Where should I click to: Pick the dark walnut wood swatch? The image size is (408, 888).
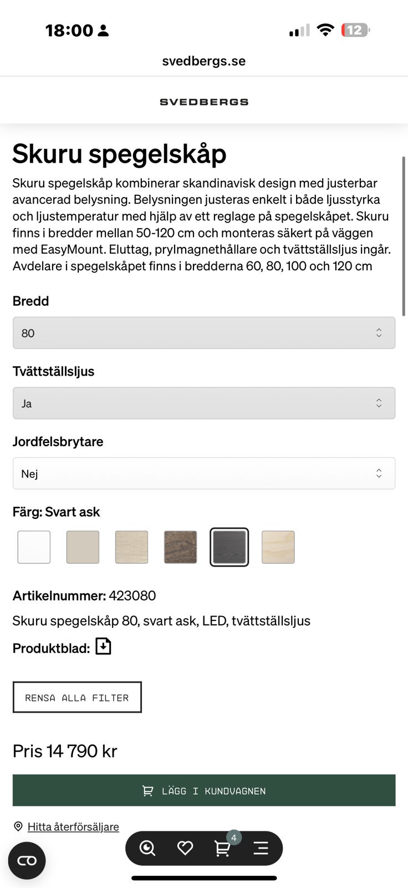[x=180, y=547]
